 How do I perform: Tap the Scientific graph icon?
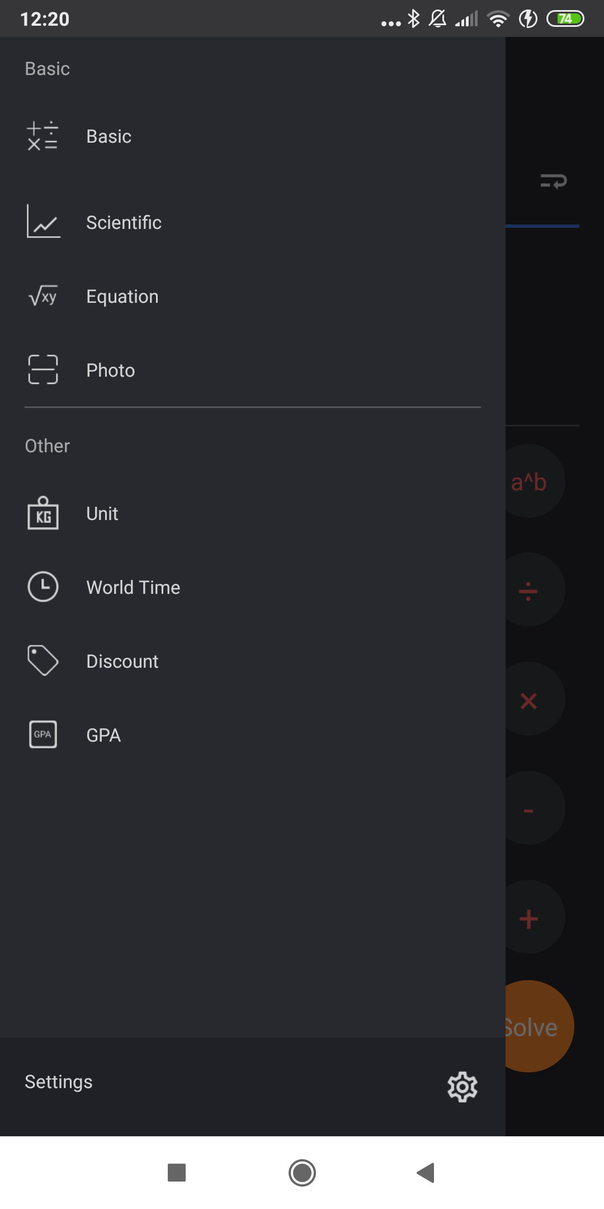43,222
